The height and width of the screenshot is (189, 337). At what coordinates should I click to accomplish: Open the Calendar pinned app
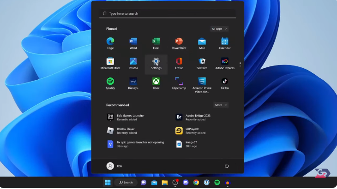click(x=225, y=43)
